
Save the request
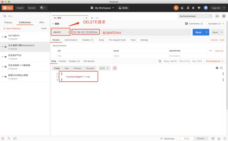[x=215, y=32]
